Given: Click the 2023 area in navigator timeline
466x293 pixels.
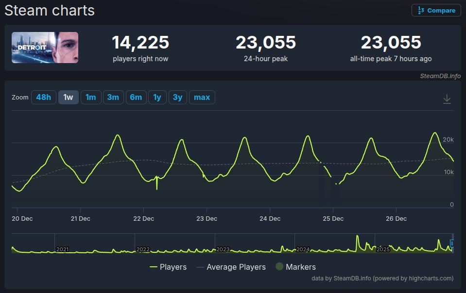Looking at the screenshot, I should click(223, 249).
